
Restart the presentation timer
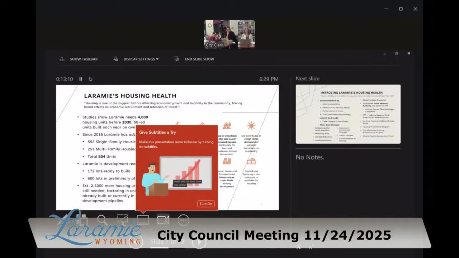point(90,79)
